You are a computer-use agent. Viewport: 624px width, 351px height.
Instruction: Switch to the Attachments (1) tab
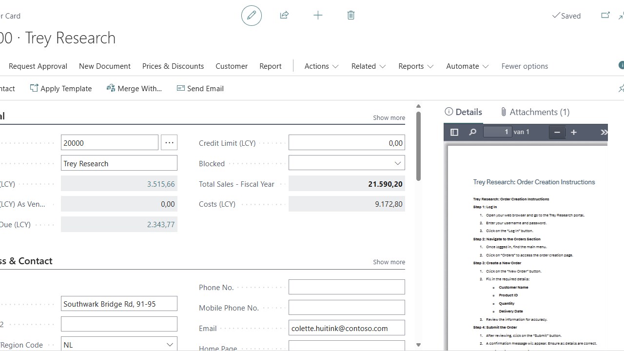pyautogui.click(x=535, y=112)
